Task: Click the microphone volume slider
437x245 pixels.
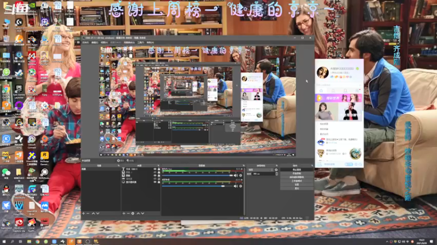Action: point(197,175)
